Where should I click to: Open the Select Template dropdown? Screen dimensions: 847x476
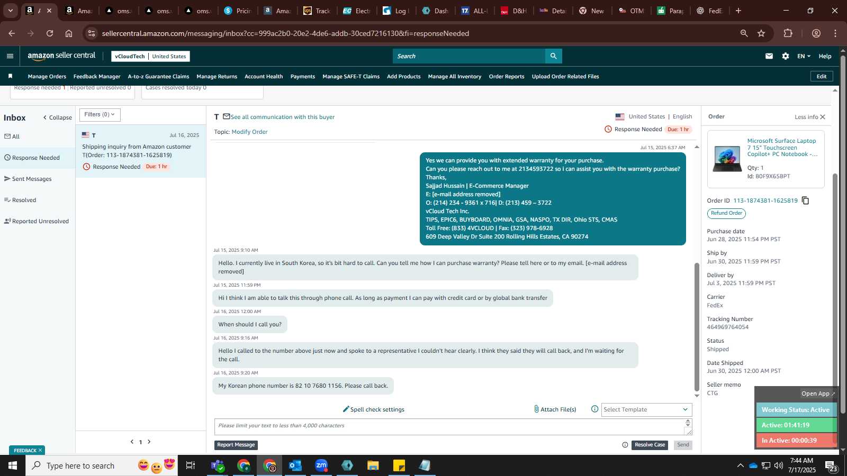click(646, 409)
